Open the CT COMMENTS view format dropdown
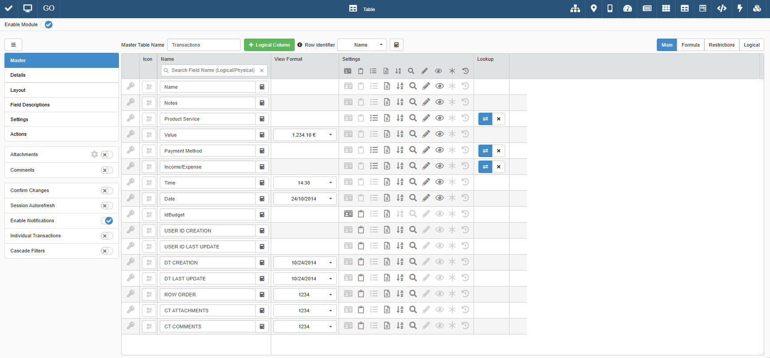The width and height of the screenshot is (770, 358). 305,327
